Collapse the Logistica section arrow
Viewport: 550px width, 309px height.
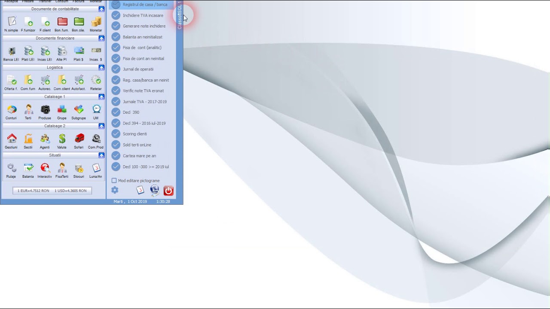tap(101, 67)
